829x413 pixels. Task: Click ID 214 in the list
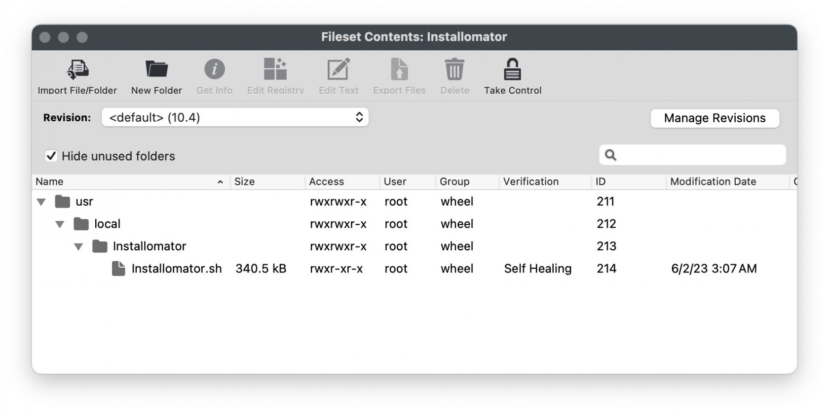pyautogui.click(x=606, y=269)
